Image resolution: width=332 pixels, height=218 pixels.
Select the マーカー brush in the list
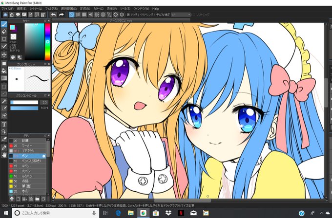27,145
